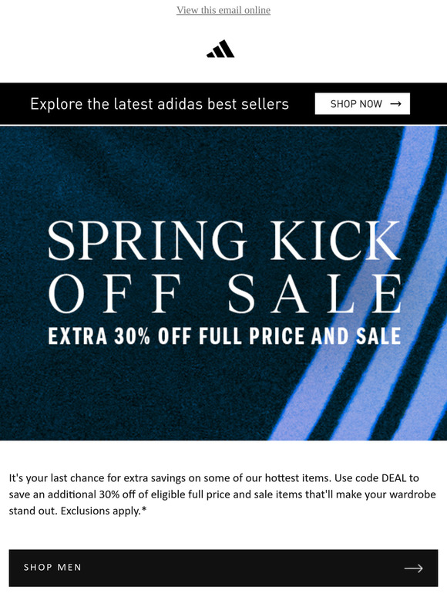Open the View this email online link
This screenshot has width=447, height=597.
[223, 10]
